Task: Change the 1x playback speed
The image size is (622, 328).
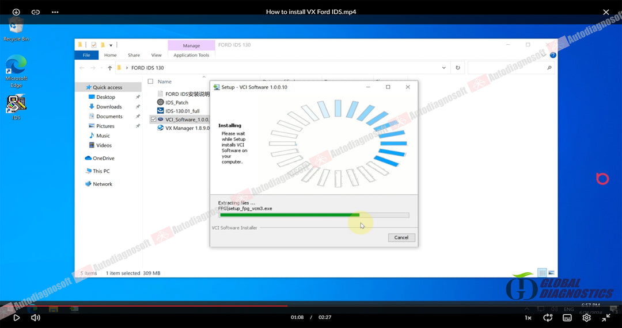Action: (528, 318)
